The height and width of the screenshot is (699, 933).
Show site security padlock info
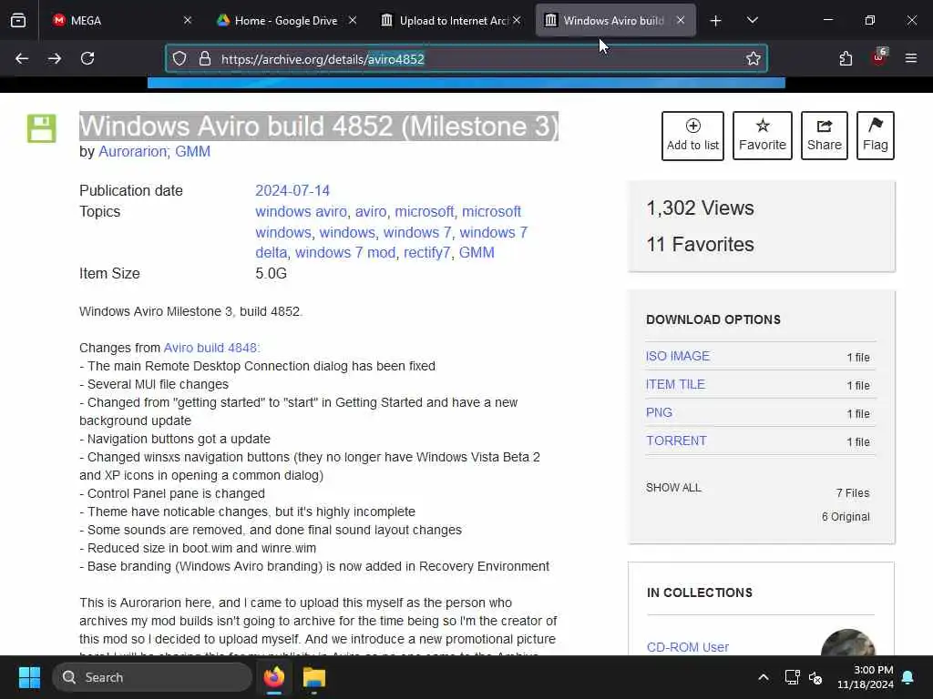[x=205, y=58]
